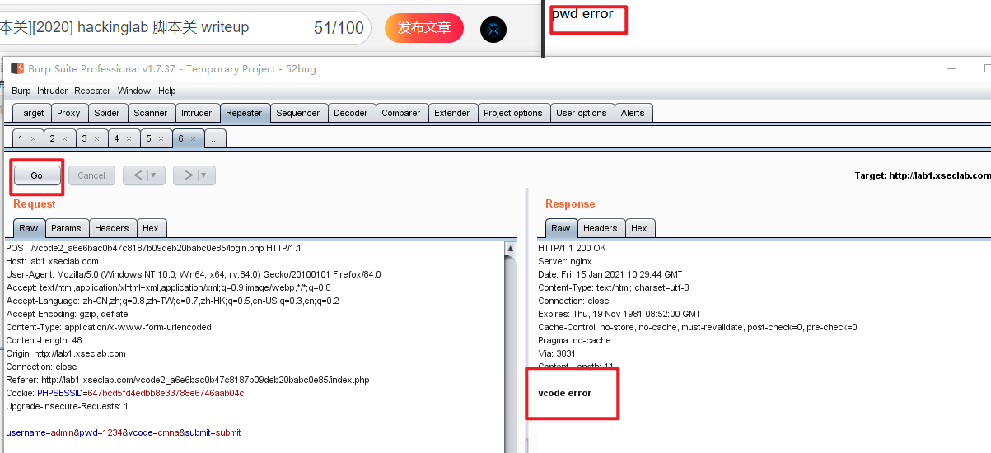The width and height of the screenshot is (991, 453).
Task: Click the 'Host: lab1.xseclab.com' header line
Action: click(53, 261)
